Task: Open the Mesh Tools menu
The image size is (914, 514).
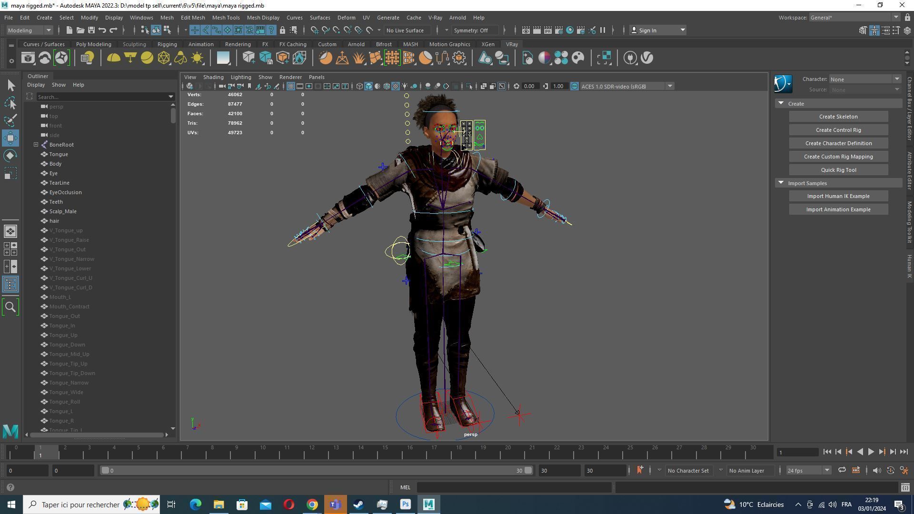Action: click(226, 18)
